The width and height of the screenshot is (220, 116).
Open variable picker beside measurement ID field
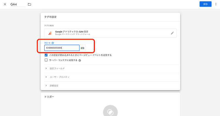tap(82, 48)
